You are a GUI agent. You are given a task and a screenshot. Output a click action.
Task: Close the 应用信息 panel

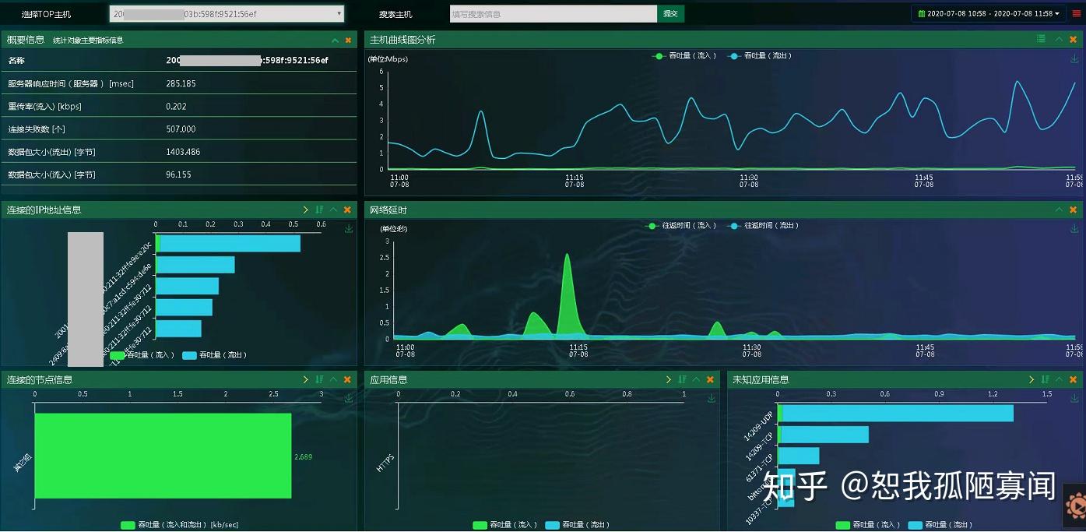[x=710, y=379]
